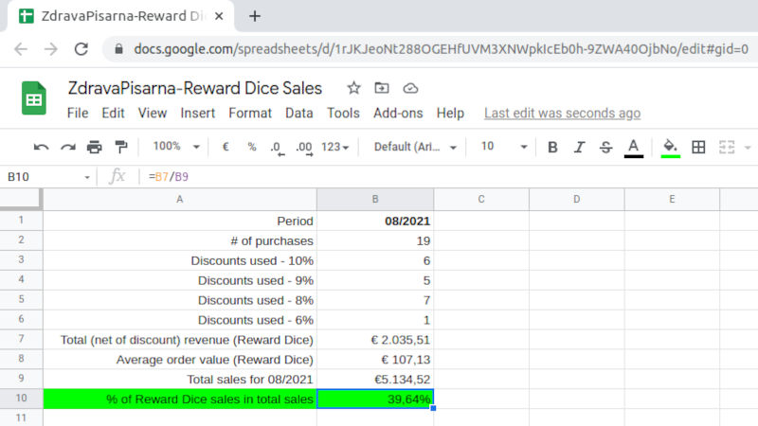Star this spreadsheet document
The image size is (758, 426).
click(x=353, y=88)
